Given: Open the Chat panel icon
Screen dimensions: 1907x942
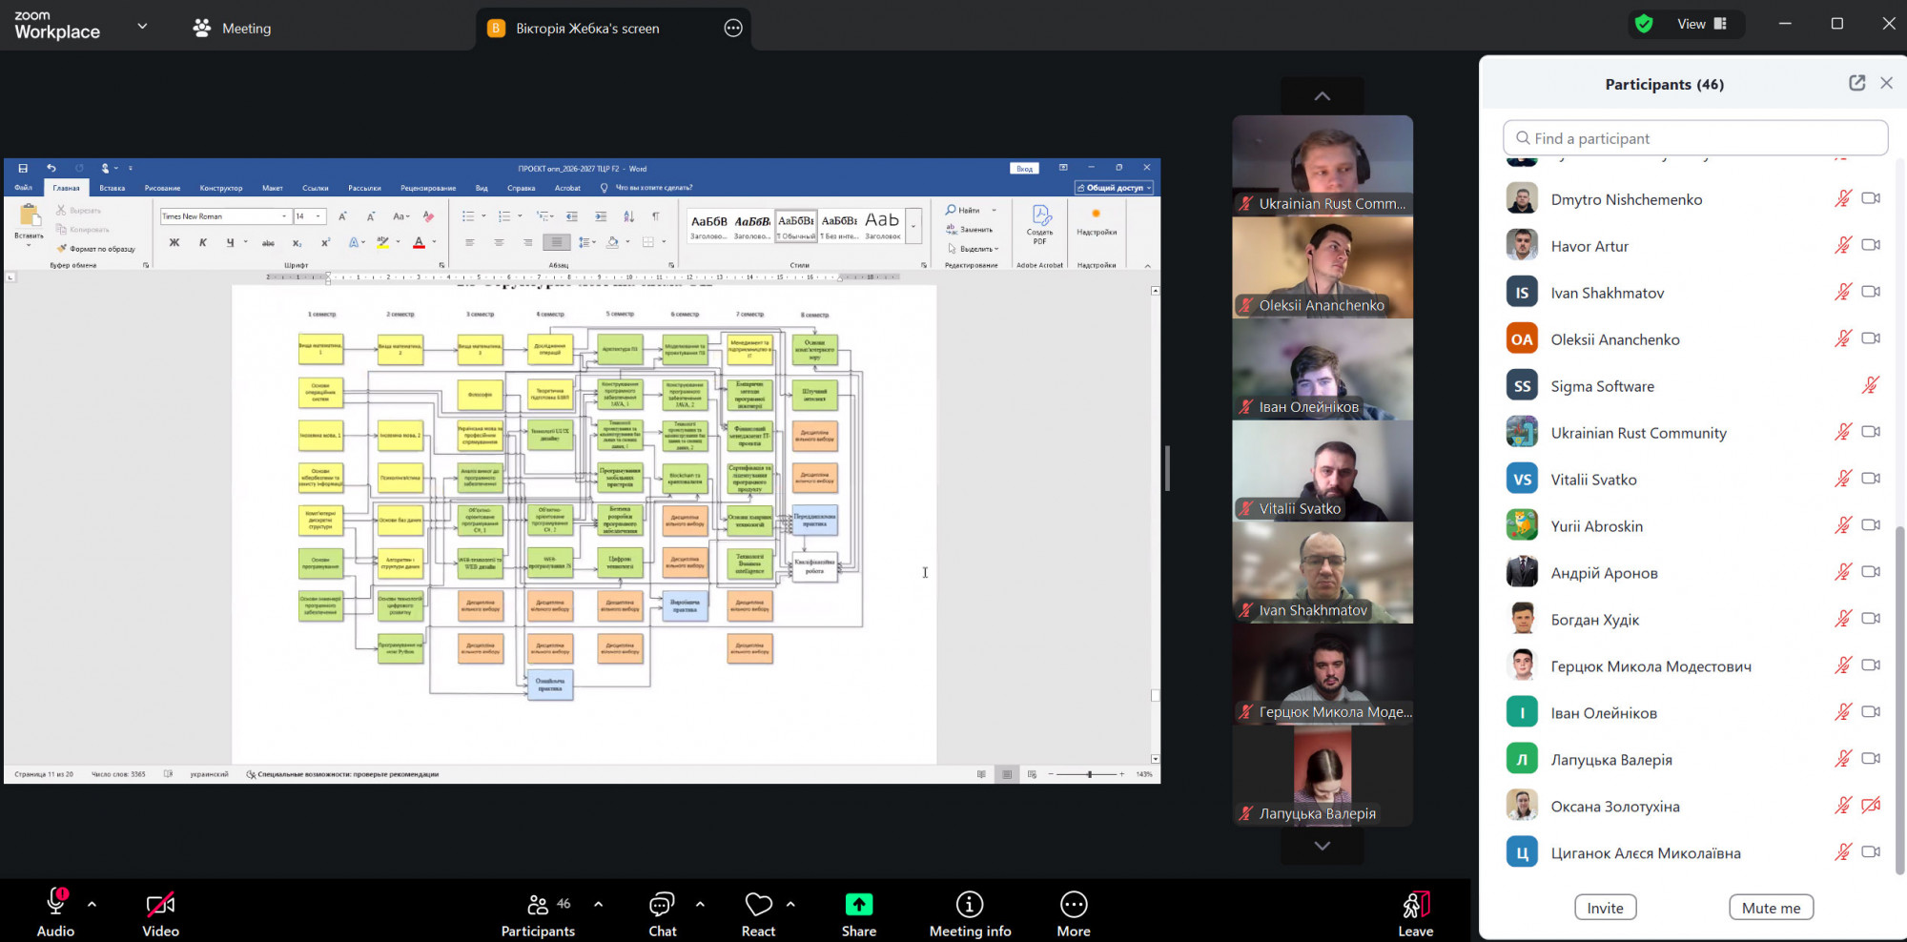Looking at the screenshot, I should [x=662, y=905].
